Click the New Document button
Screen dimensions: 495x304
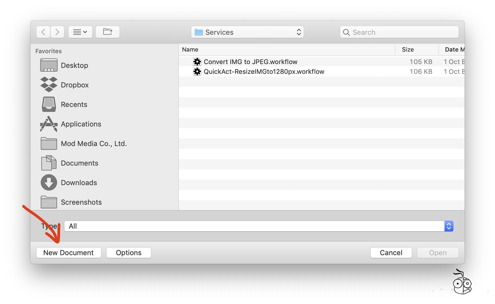[x=68, y=252]
